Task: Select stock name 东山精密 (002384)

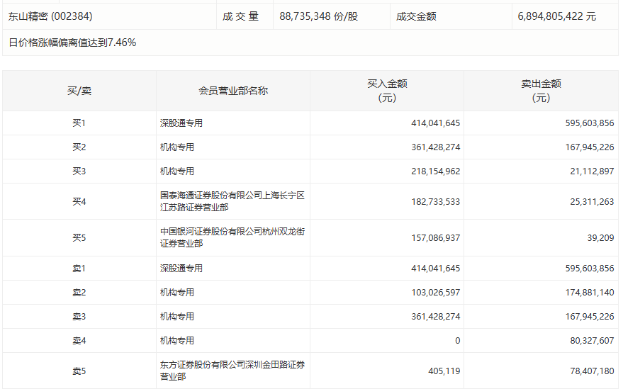Action: pyautogui.click(x=50, y=16)
